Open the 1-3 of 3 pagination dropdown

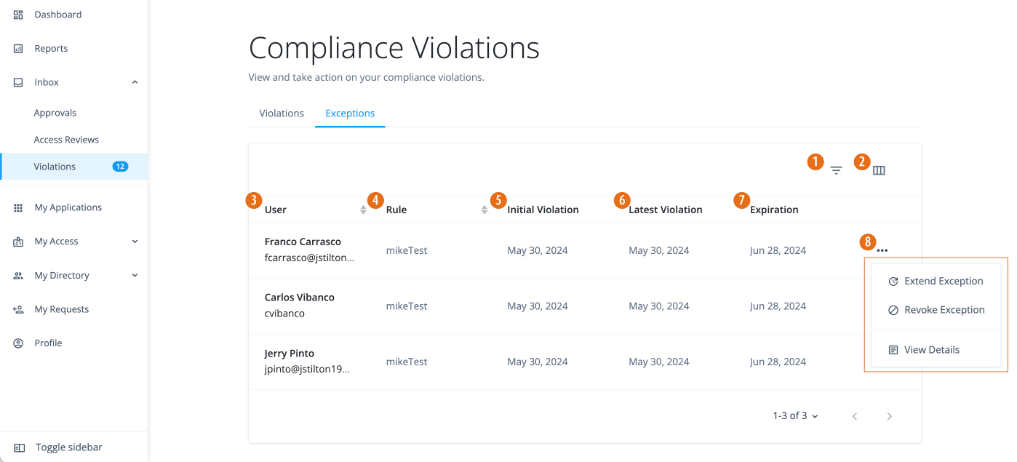(794, 415)
